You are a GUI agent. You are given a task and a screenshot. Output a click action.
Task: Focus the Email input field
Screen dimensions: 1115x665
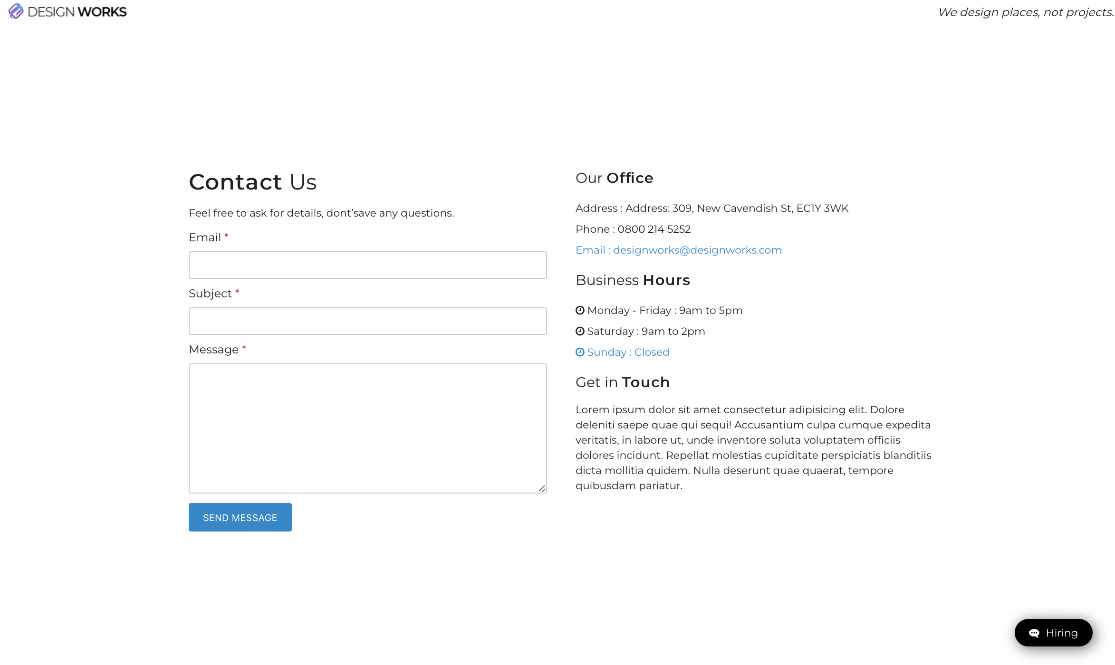click(x=367, y=265)
